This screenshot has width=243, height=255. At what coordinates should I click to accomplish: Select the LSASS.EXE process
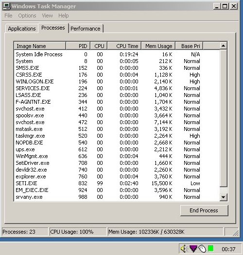[117, 95]
